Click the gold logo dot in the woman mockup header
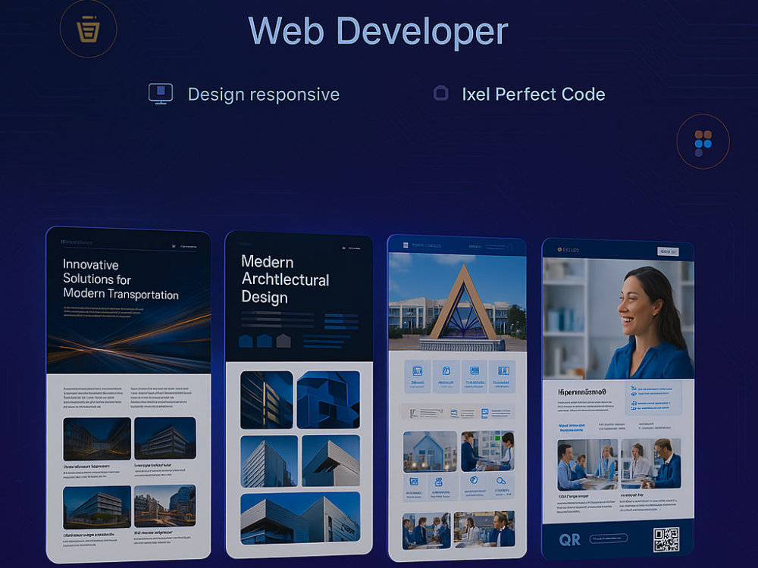758x568 pixels. point(560,250)
